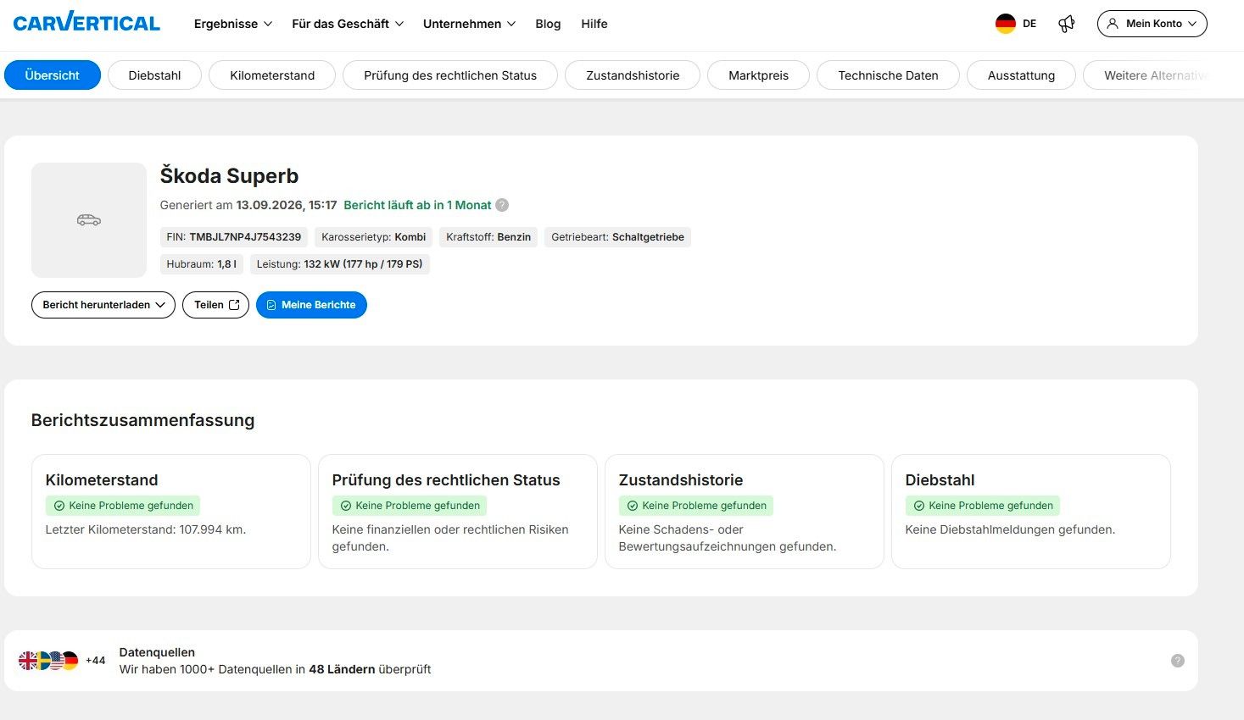This screenshot has width=1244, height=720.
Task: Open the Marktpreis tab
Action: click(x=758, y=75)
